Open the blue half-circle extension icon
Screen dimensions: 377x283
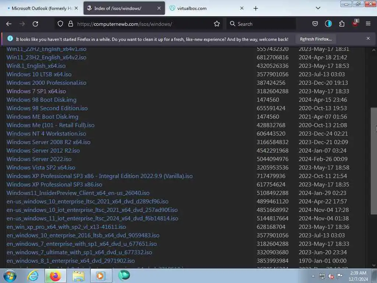(x=328, y=24)
